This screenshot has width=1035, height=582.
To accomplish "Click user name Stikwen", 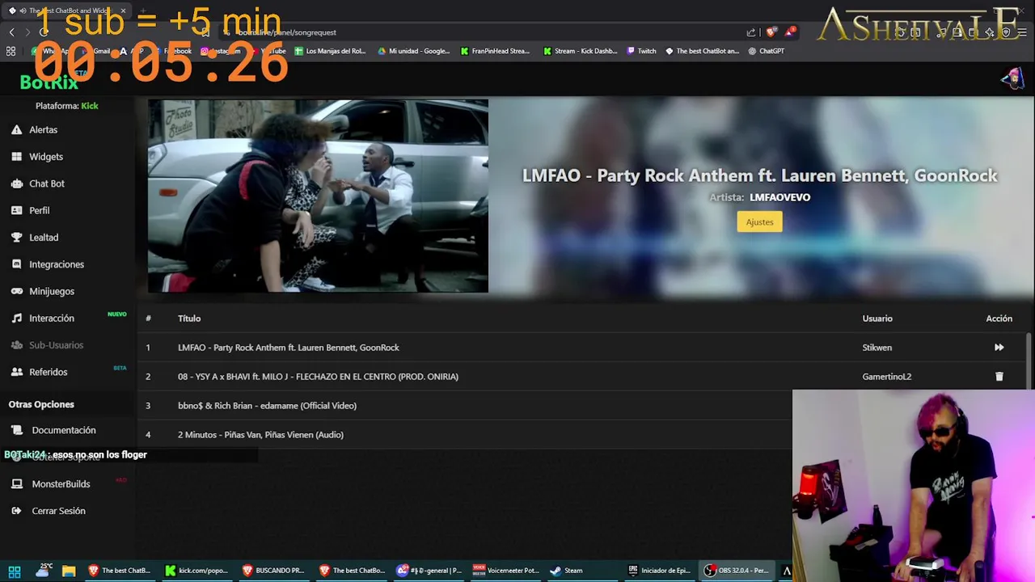I will [877, 348].
